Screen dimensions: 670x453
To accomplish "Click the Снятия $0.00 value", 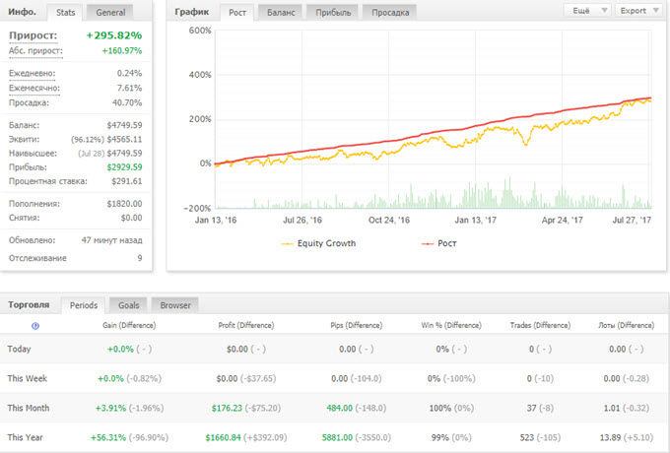I will [x=131, y=218].
